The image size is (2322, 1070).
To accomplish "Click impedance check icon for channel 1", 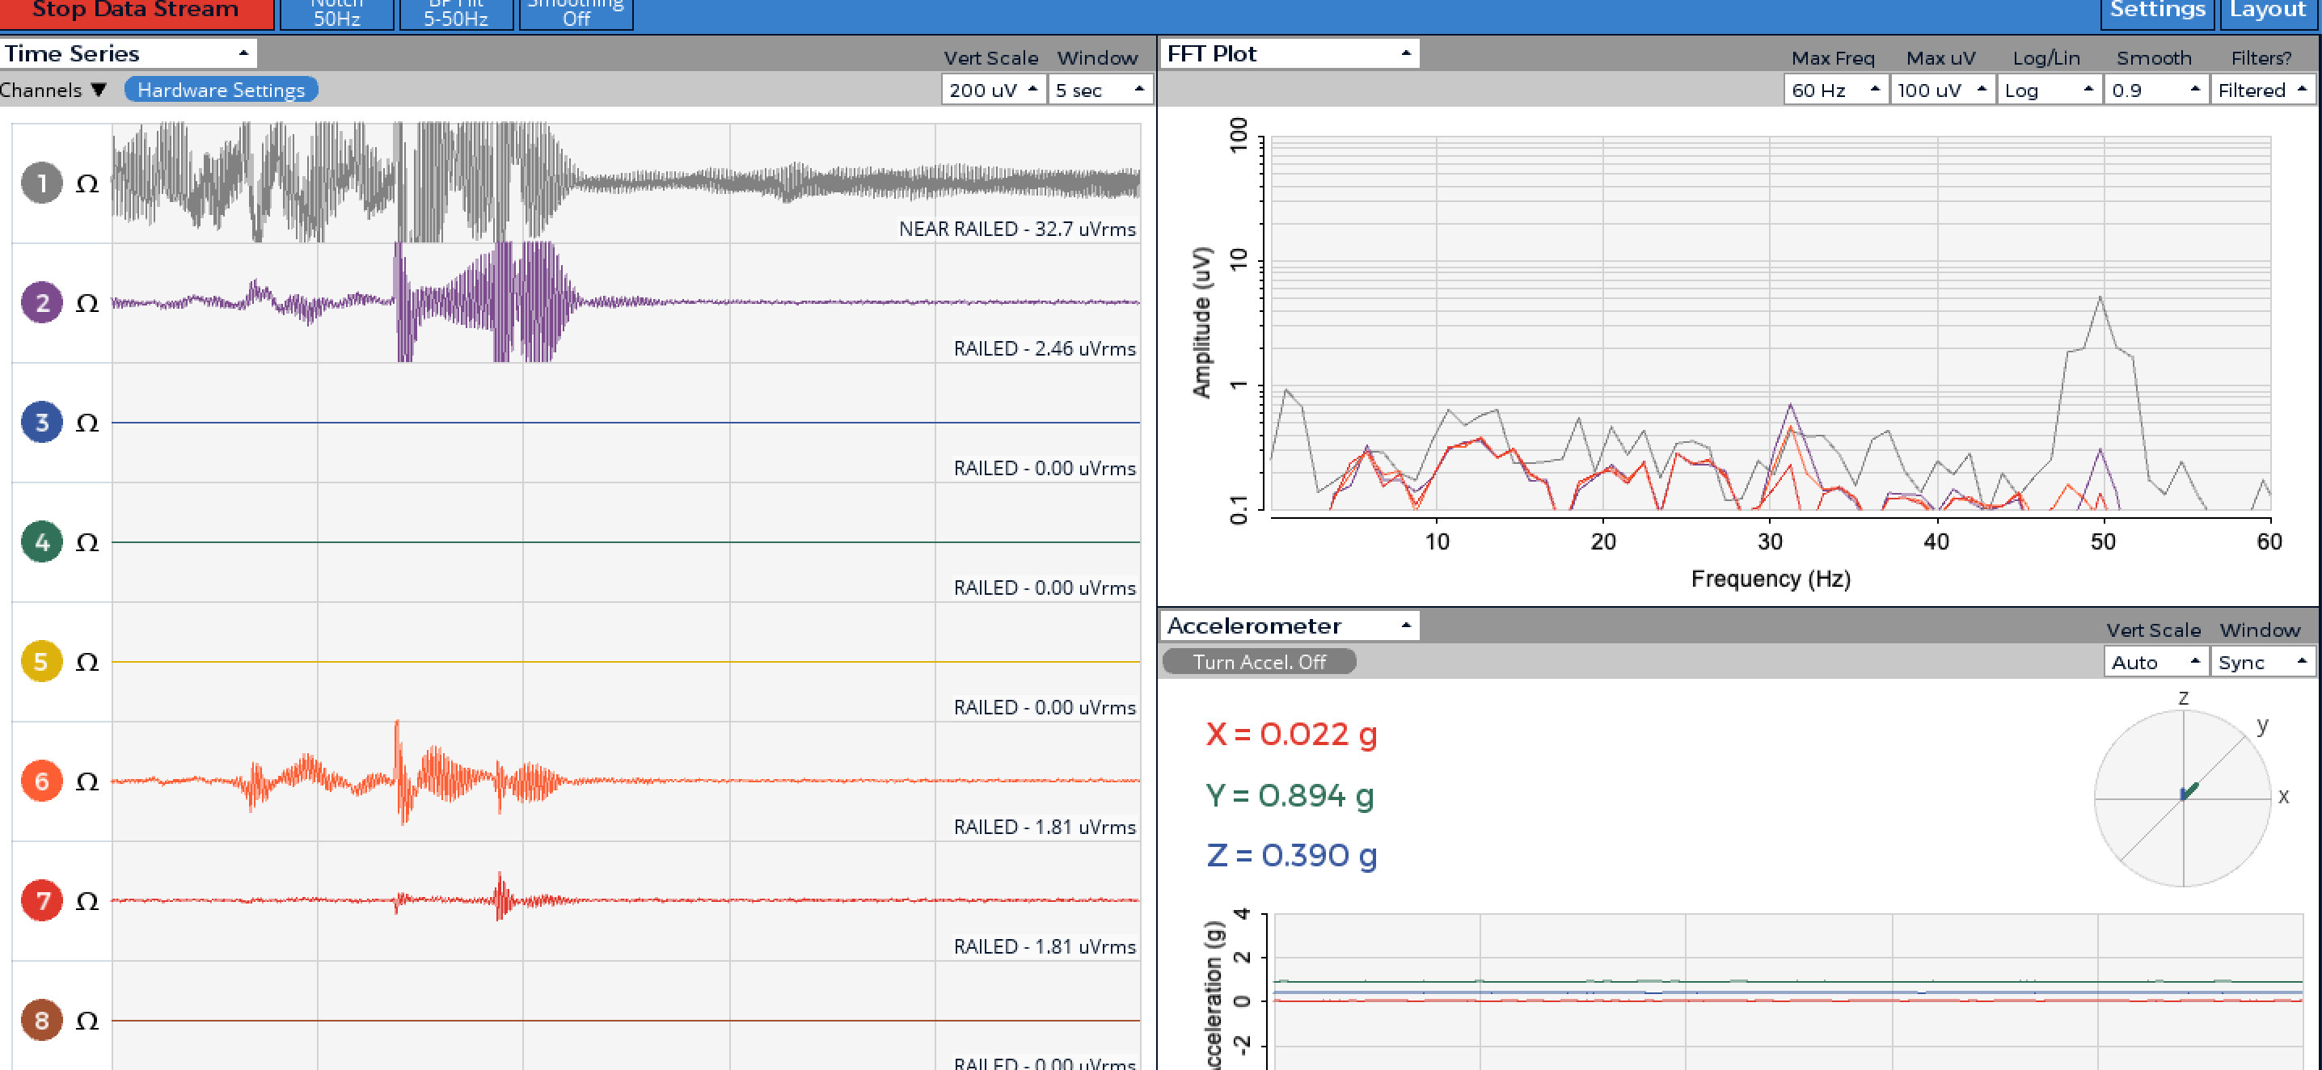I will [x=87, y=183].
